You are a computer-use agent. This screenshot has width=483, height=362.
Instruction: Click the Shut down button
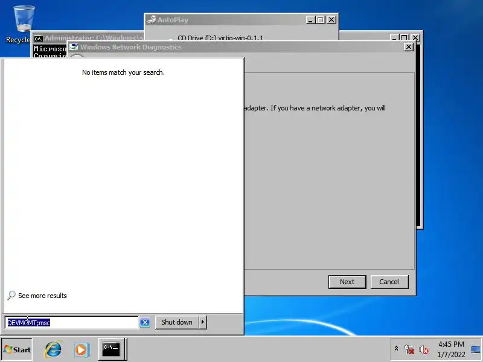click(177, 322)
